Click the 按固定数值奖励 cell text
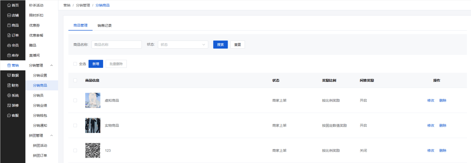Viewport: 471px width, 163px height. point(334,126)
